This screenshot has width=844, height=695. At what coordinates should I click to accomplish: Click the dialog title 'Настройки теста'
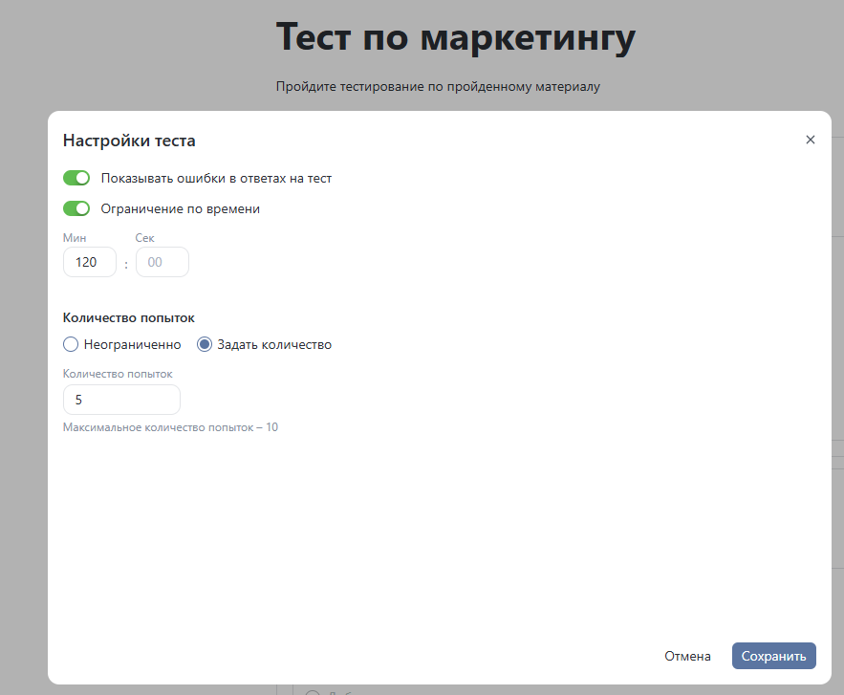click(x=128, y=140)
